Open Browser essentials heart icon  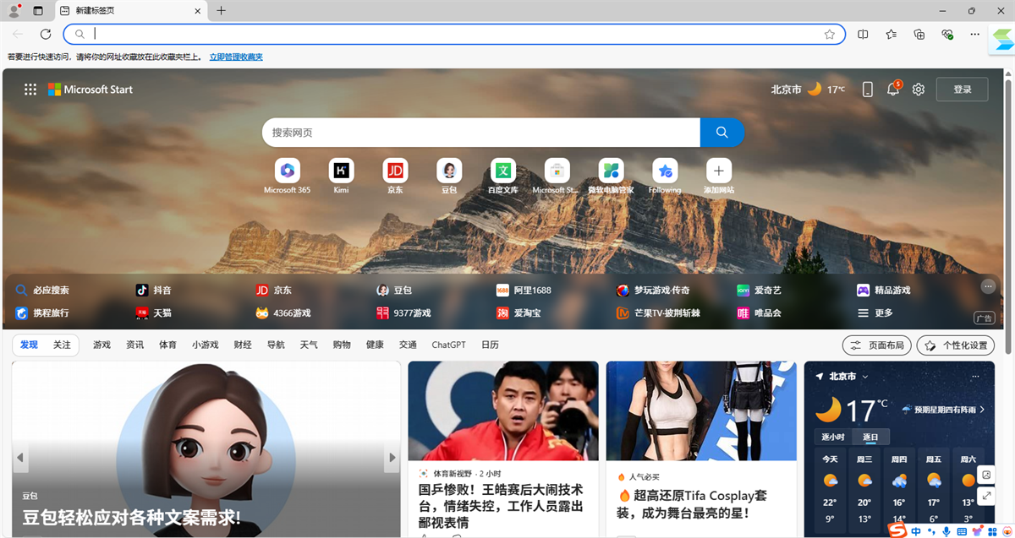pyautogui.click(x=947, y=35)
